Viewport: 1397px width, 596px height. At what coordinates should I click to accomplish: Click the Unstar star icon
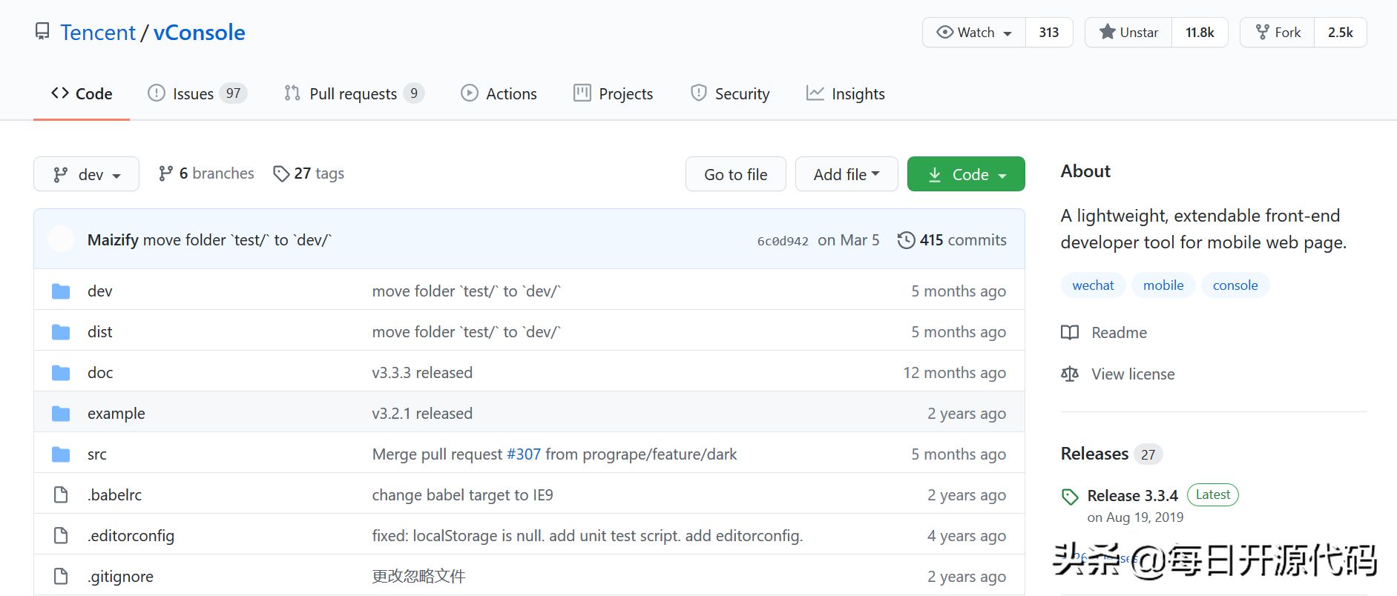pos(1107,32)
